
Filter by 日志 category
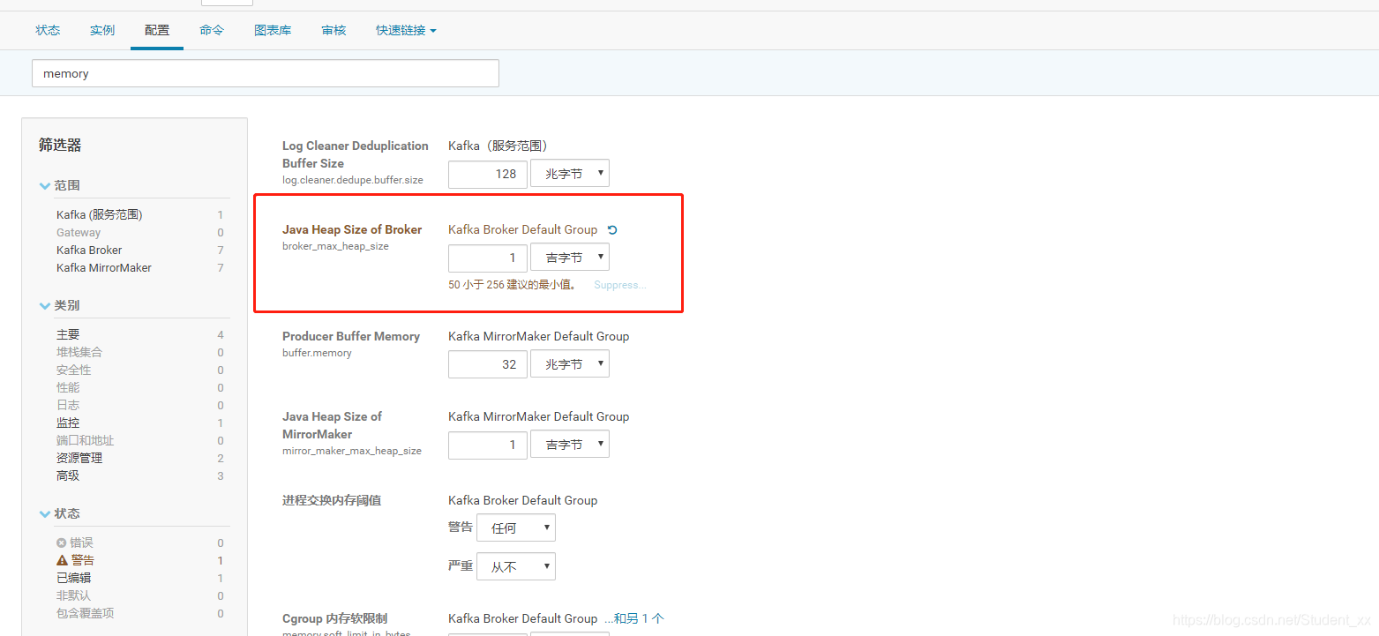pyautogui.click(x=68, y=405)
